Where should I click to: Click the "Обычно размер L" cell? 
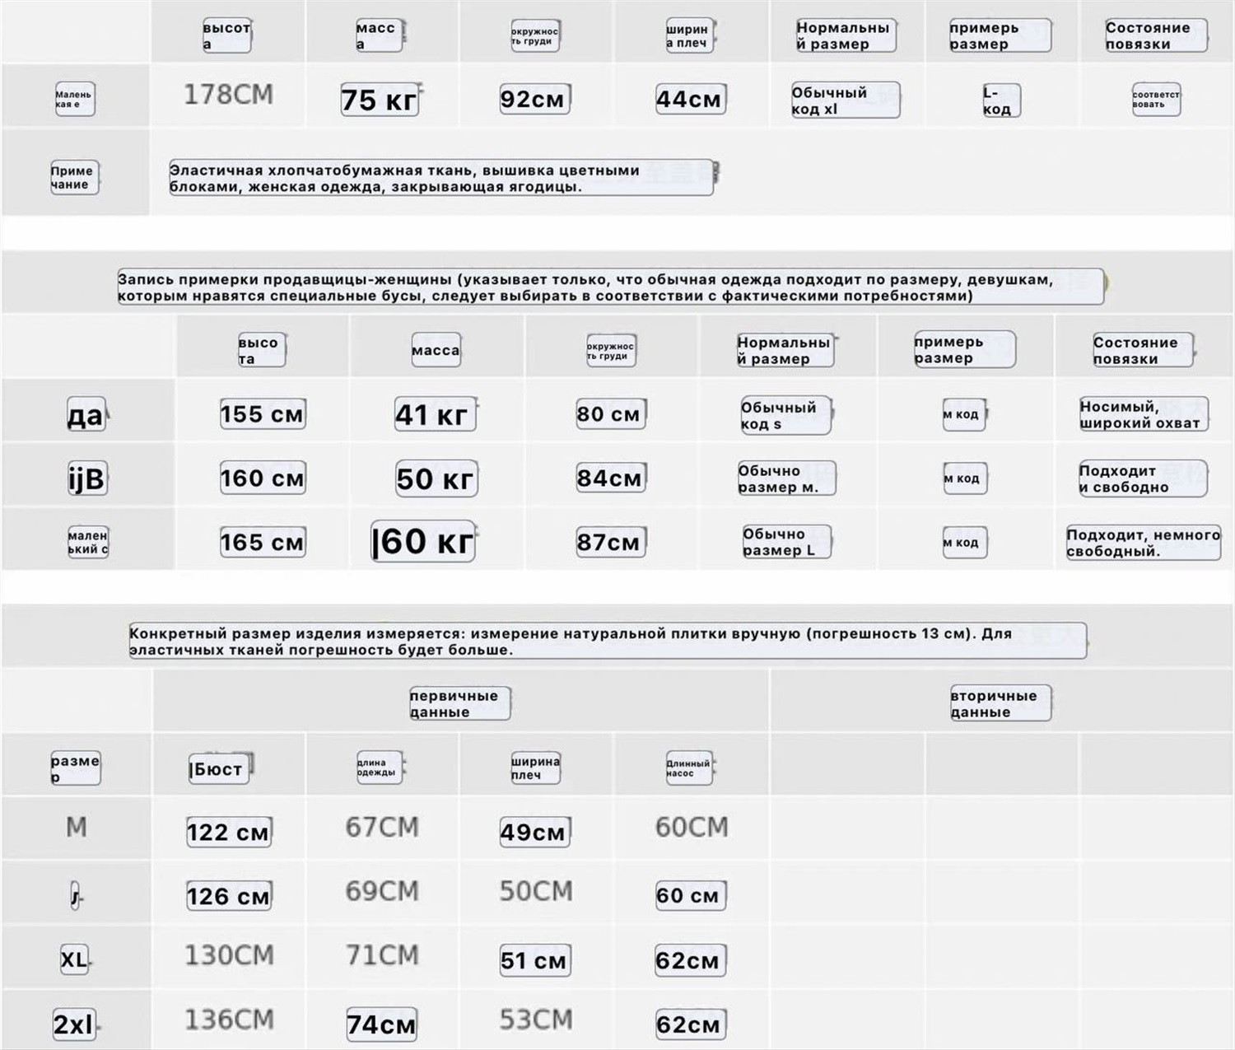[785, 542]
